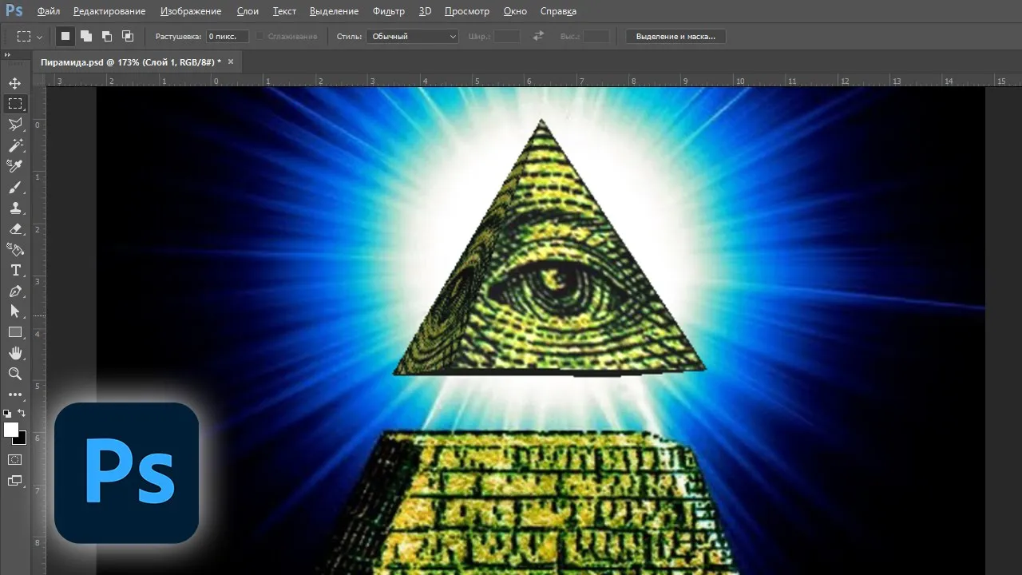Image resolution: width=1022 pixels, height=575 pixels.
Task: Choose Add to Selection mode
Action: coord(85,37)
